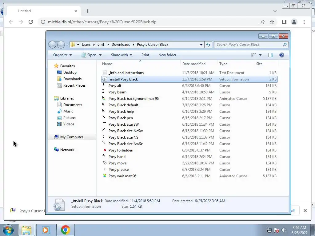Select Posy Black size EW icon
The image size is (315, 236).
point(104,123)
